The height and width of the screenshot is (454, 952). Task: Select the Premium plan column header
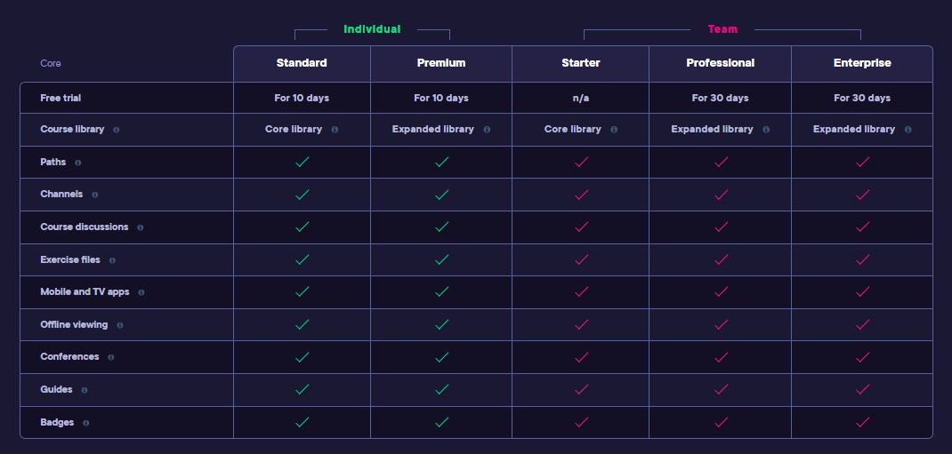click(x=441, y=63)
